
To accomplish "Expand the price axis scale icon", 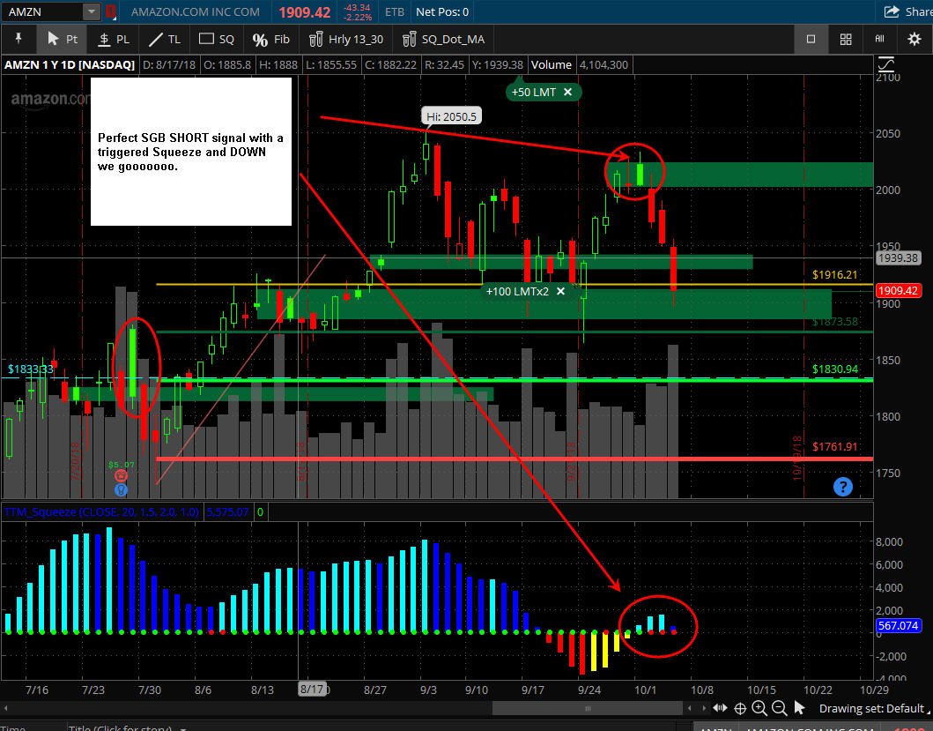I will 886,63.
